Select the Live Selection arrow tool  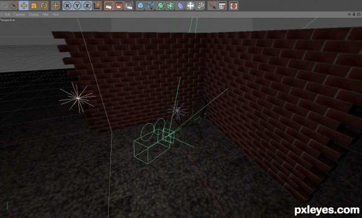(14, 5)
